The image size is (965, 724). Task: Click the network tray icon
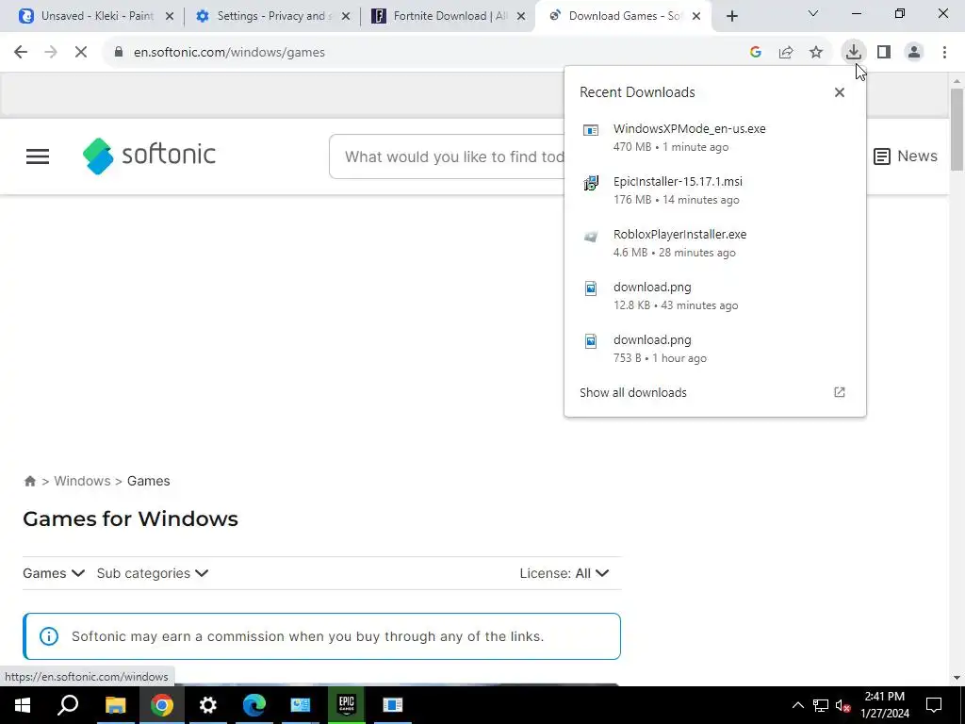click(x=821, y=705)
